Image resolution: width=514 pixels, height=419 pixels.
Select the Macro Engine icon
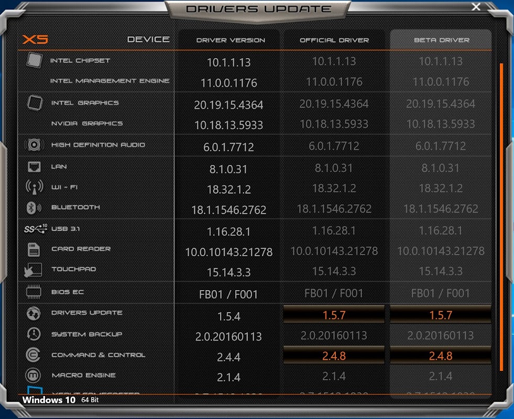(33, 376)
